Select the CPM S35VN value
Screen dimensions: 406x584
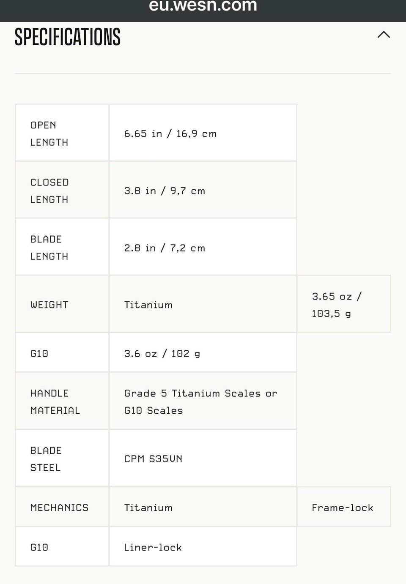tap(153, 458)
